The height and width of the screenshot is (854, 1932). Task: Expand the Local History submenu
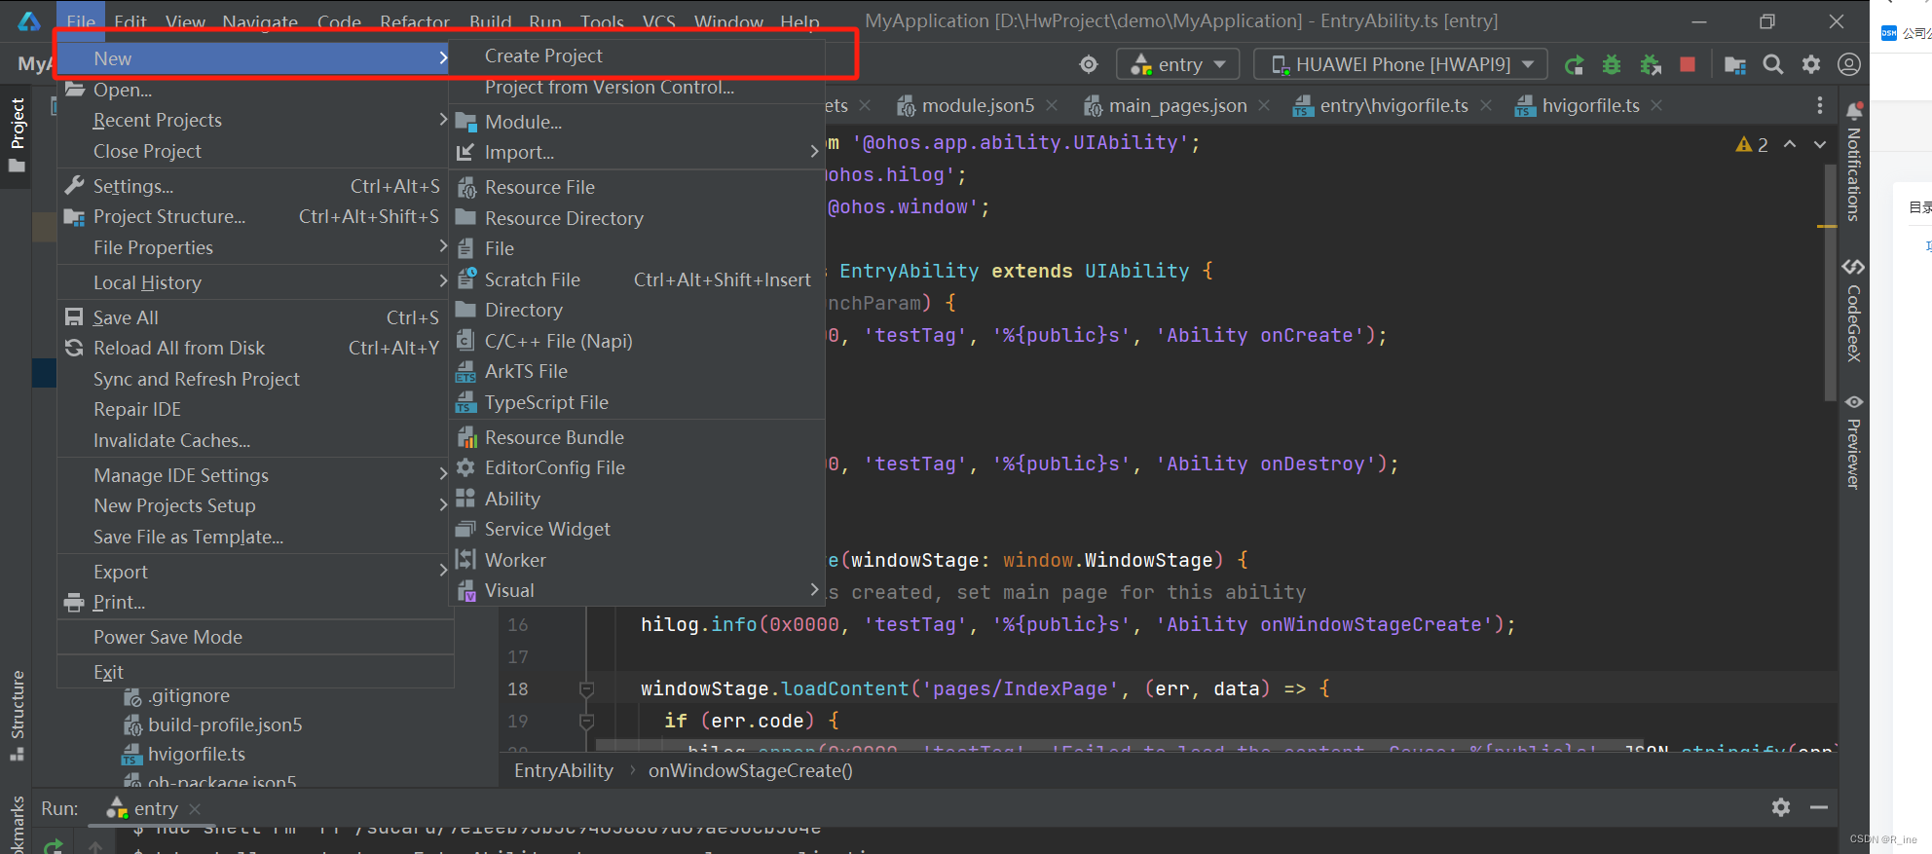(255, 282)
